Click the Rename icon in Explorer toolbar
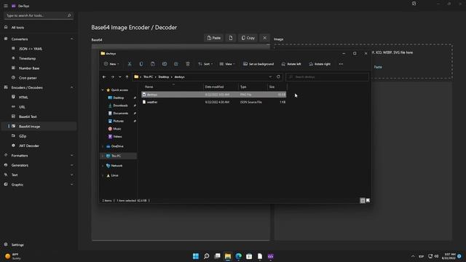 pos(165,64)
